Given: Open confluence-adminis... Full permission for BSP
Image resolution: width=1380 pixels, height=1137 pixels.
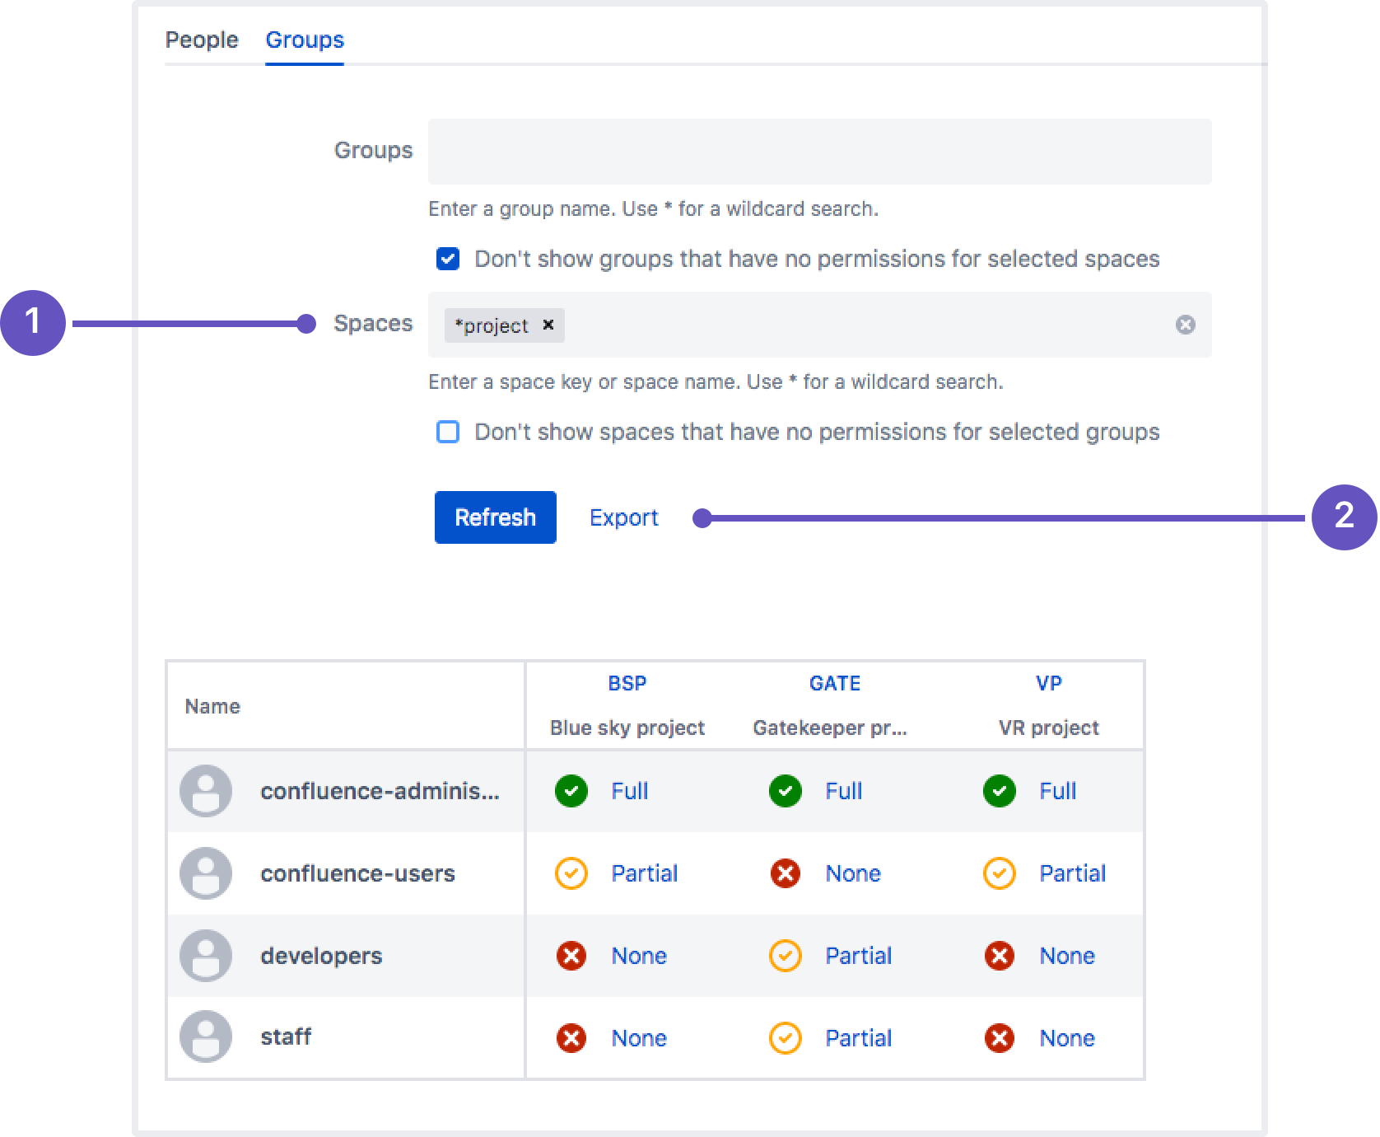Looking at the screenshot, I should tap(630, 791).
